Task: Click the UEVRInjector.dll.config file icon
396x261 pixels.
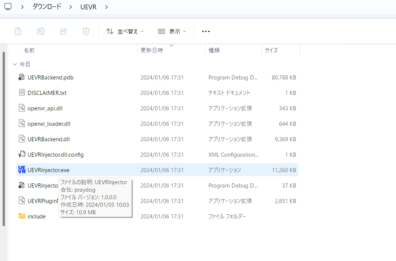Action: tap(22, 154)
